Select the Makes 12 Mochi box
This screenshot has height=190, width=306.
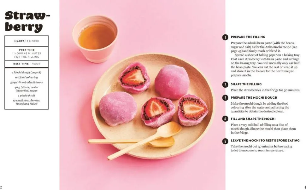click(x=26, y=41)
